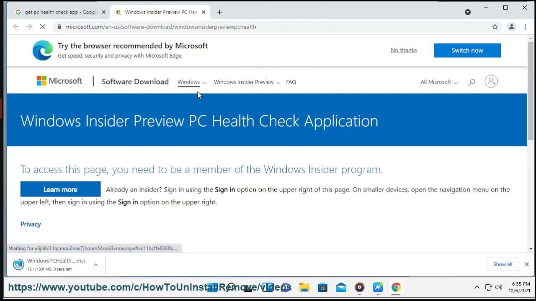The width and height of the screenshot is (536, 301).
Task: Open new browser tab with plus button
Action: pyautogui.click(x=219, y=12)
